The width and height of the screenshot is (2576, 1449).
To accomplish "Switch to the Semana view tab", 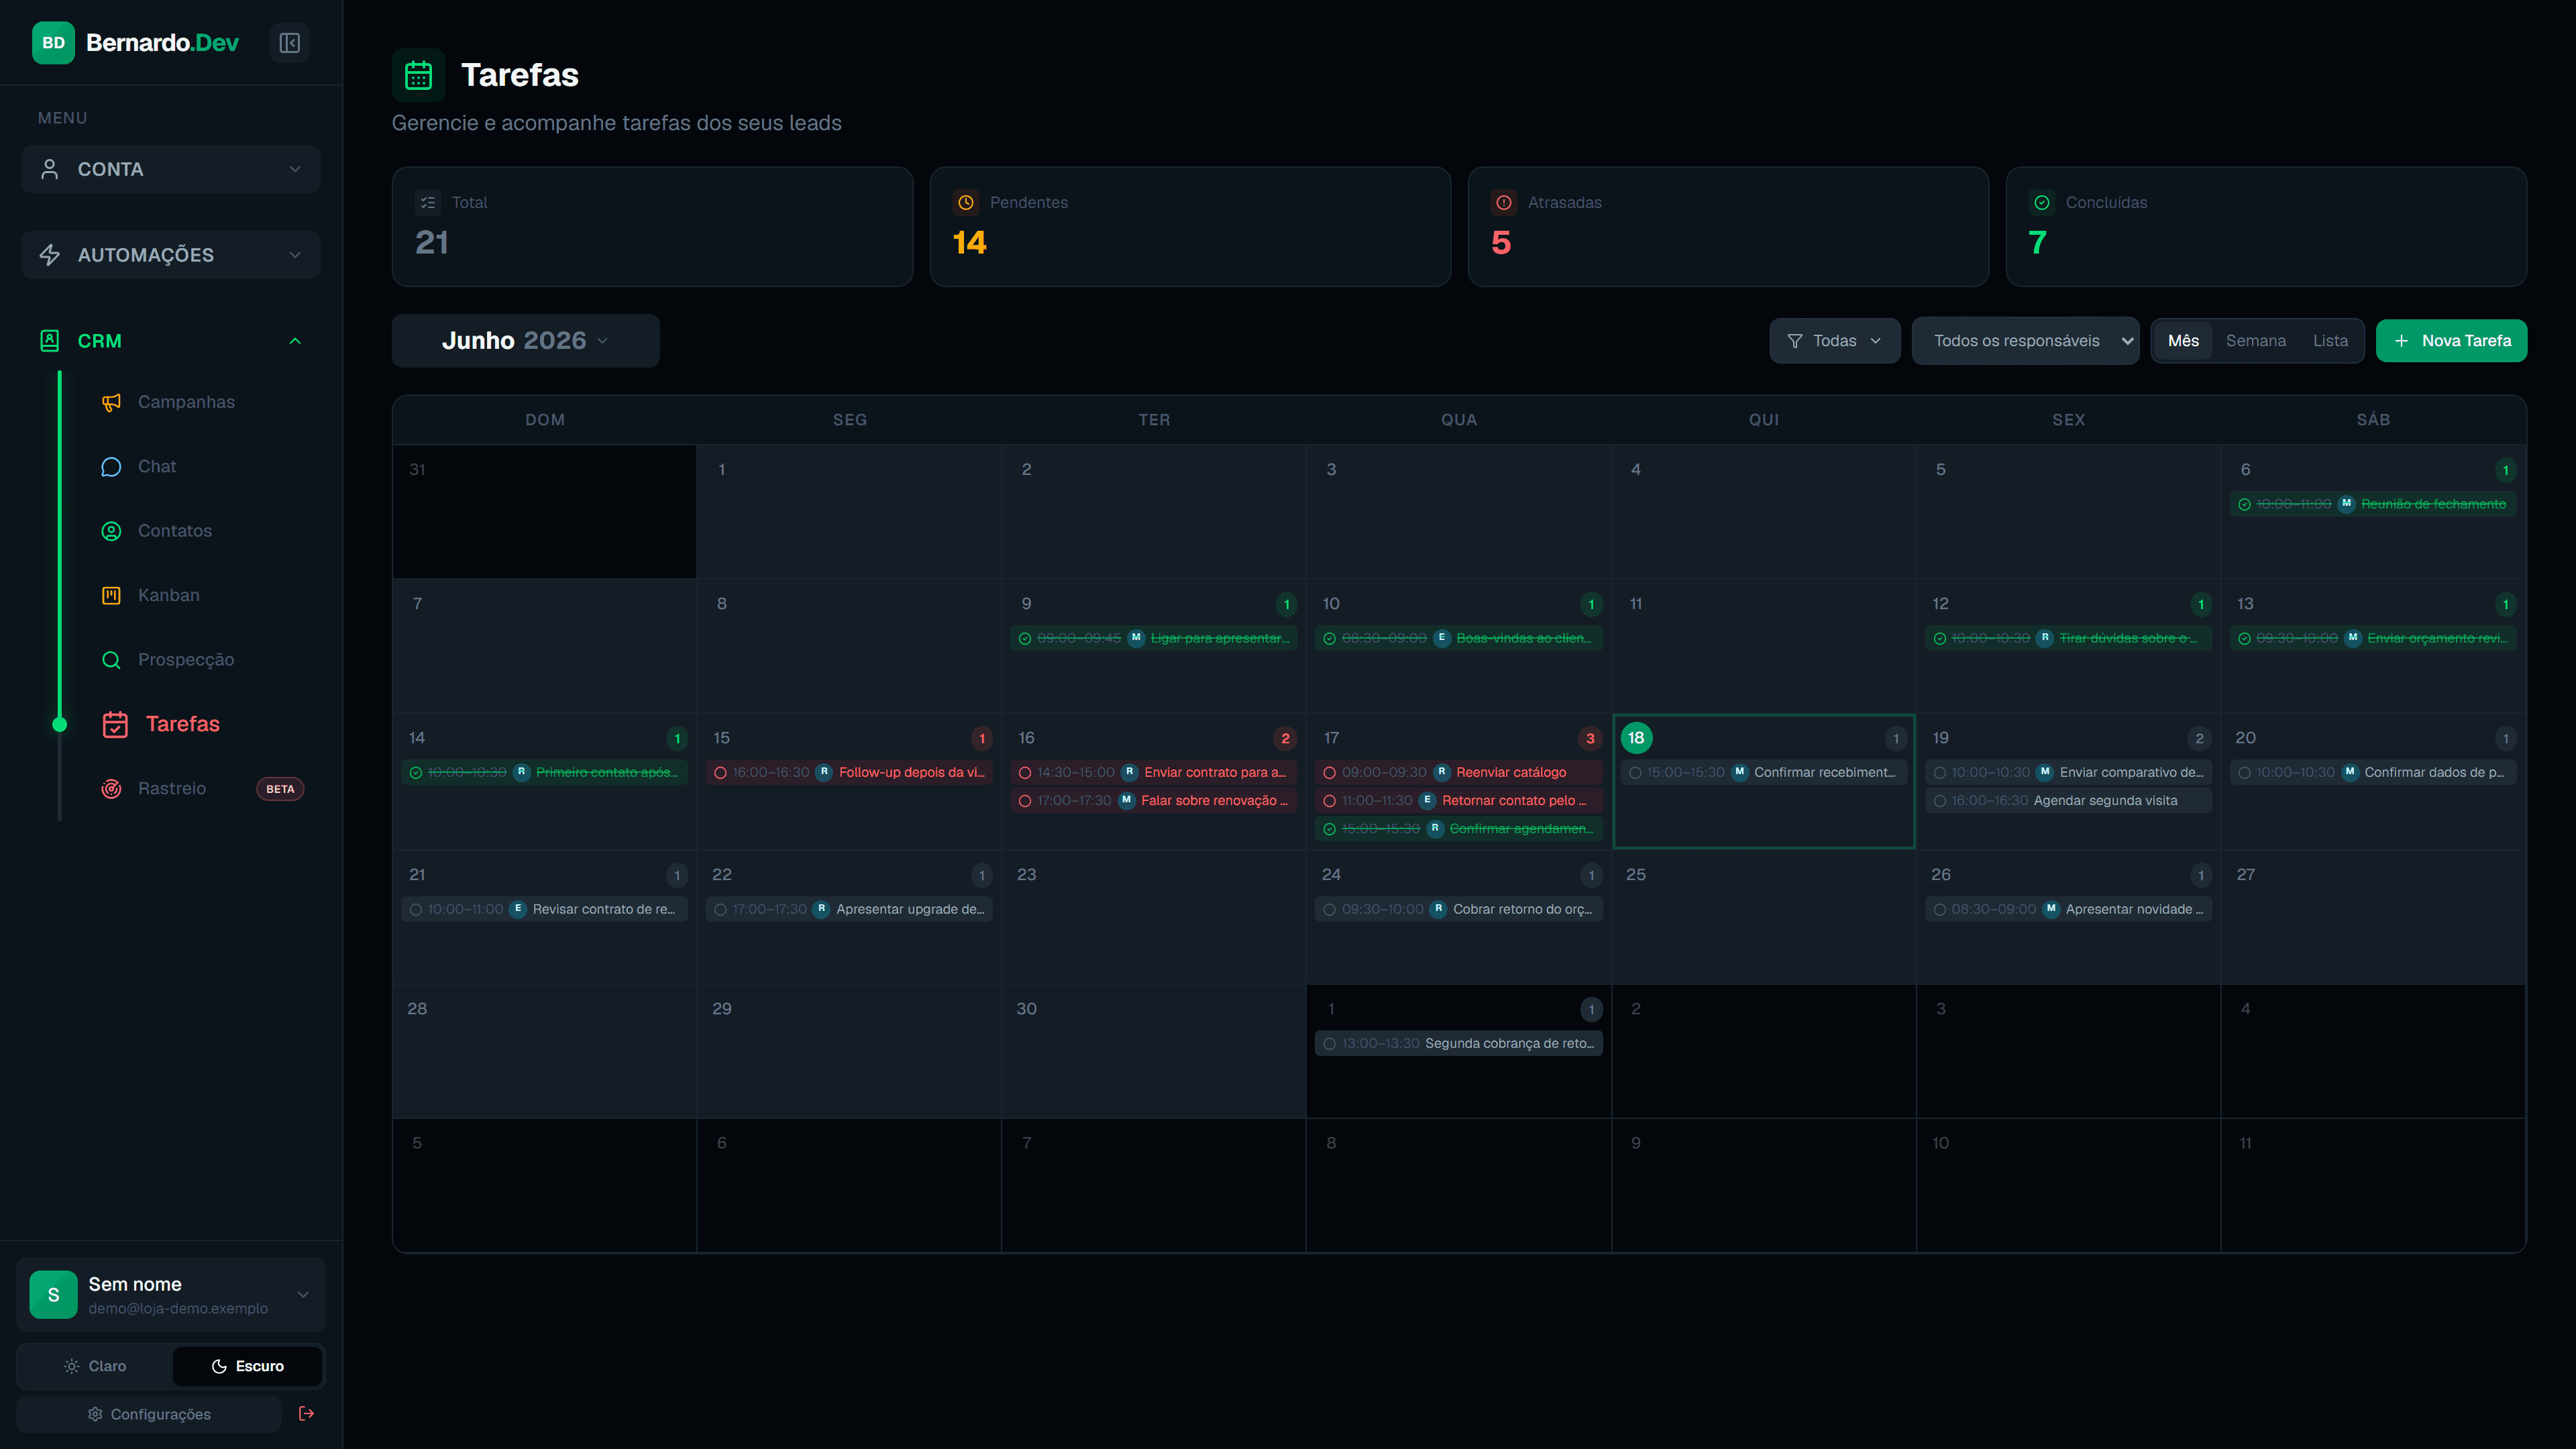I will 2255,341.
